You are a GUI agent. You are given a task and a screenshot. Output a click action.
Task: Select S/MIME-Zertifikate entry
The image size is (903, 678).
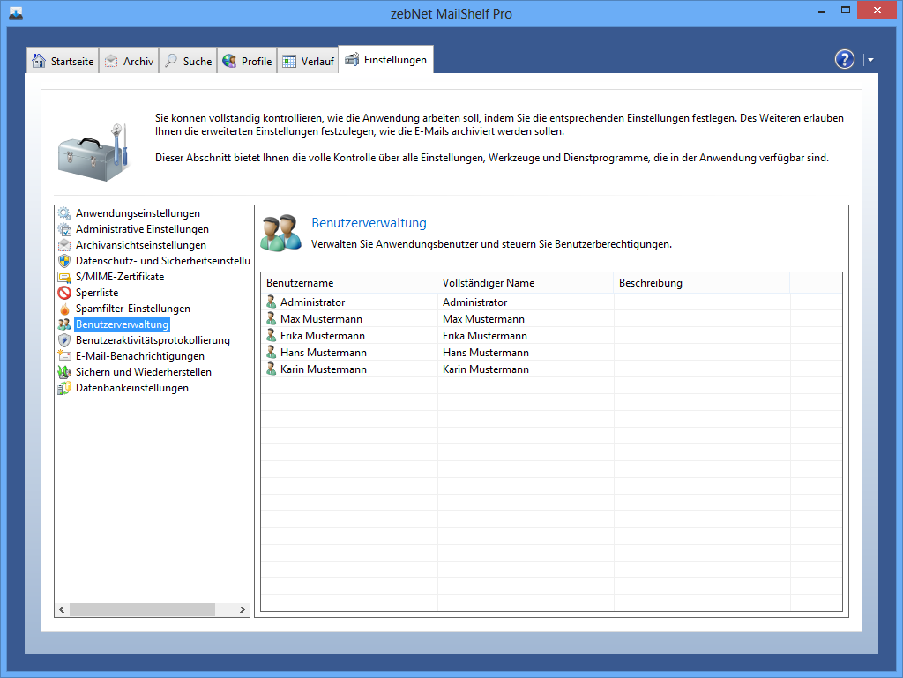click(x=120, y=277)
